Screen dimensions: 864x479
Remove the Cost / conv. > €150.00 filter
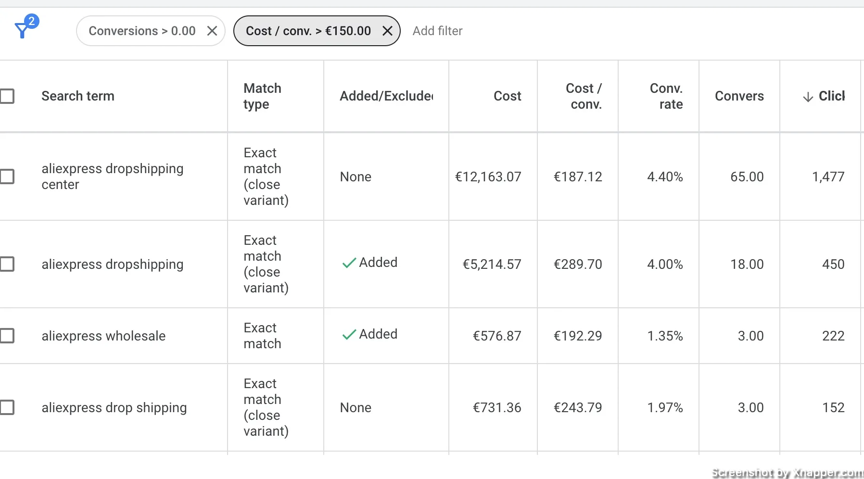387,31
